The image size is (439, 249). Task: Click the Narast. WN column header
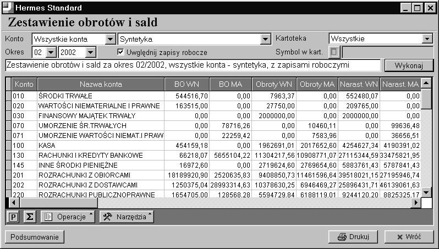coord(359,84)
